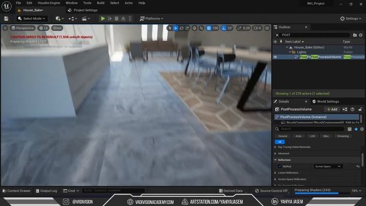366x206 pixels.
Task: Open the quick add content icon menu
Action: coord(59,18)
